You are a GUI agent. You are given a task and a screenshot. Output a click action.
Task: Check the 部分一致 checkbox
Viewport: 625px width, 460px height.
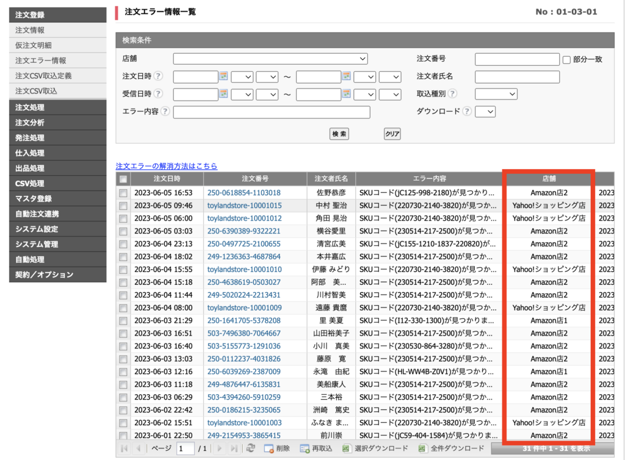566,60
